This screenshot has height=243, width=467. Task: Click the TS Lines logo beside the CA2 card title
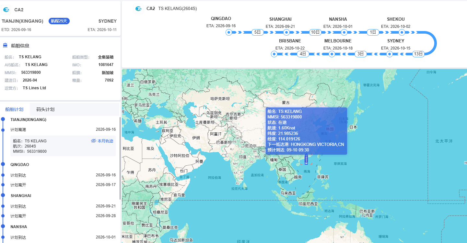point(6,10)
